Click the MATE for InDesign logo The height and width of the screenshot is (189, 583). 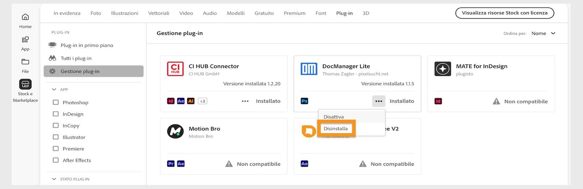443,69
